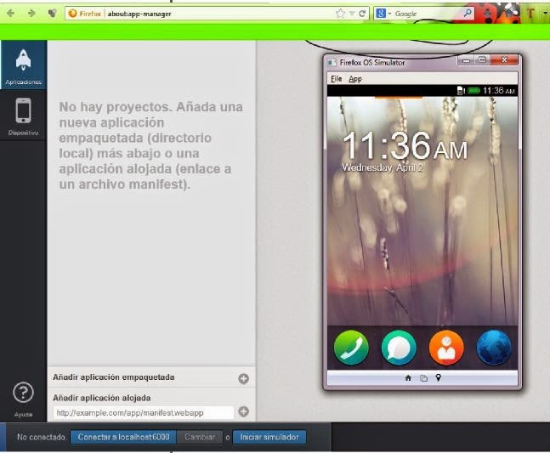Image resolution: width=550 pixels, height=453 pixels.
Task: Click the 11:36 AM lockscreen clock
Action: click(x=405, y=146)
